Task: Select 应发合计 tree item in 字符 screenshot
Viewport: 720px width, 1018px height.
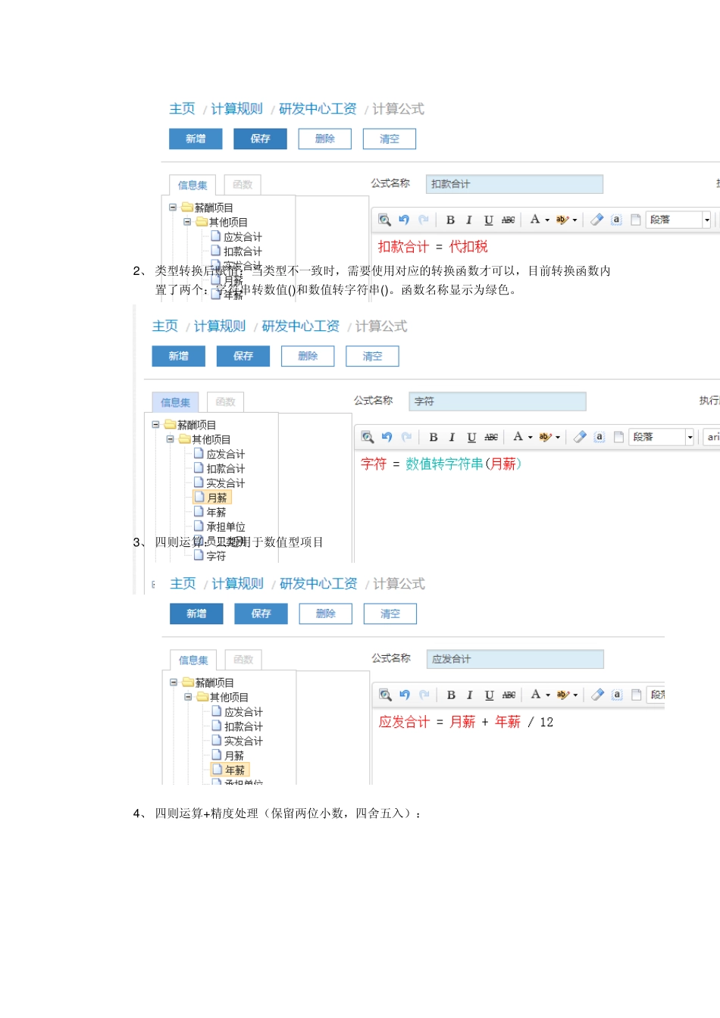Action: tap(220, 454)
